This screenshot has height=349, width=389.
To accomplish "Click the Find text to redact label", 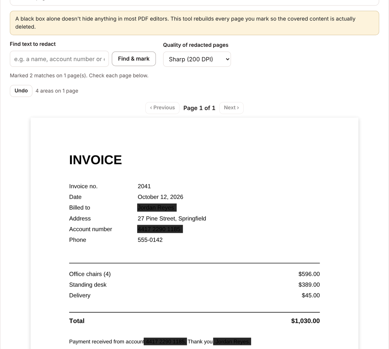I will coord(33,44).
